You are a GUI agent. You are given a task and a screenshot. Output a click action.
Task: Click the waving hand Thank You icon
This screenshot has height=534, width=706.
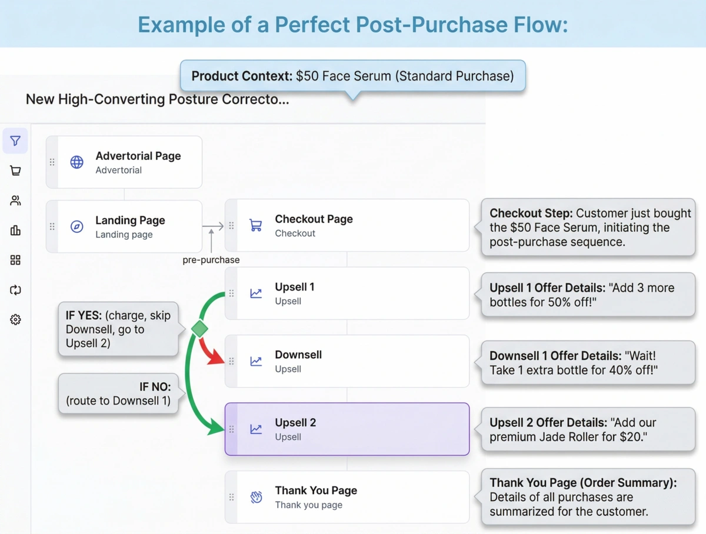[256, 497]
